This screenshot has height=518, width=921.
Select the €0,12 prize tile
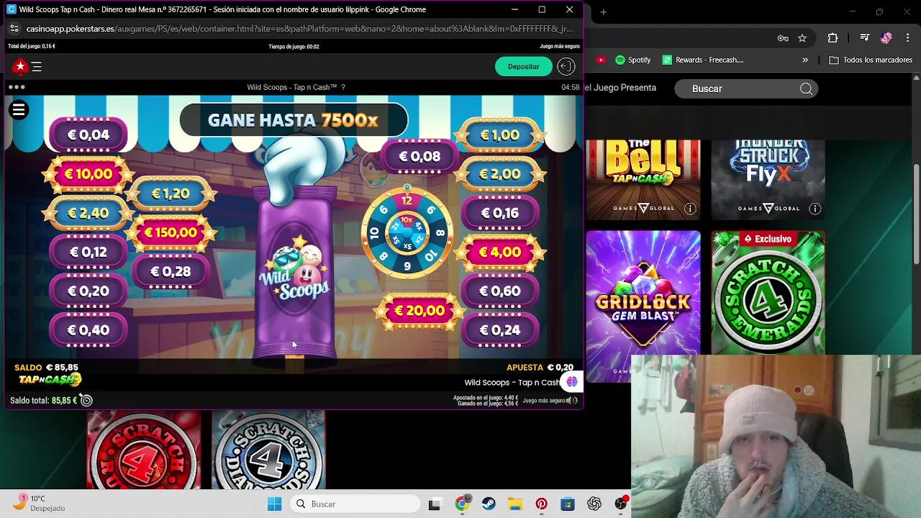pos(89,253)
